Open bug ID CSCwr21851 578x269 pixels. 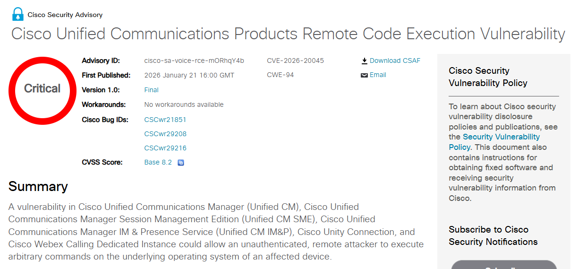pos(165,120)
